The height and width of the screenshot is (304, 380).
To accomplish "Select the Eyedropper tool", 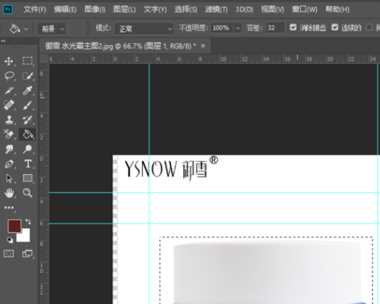I will (x=27, y=90).
